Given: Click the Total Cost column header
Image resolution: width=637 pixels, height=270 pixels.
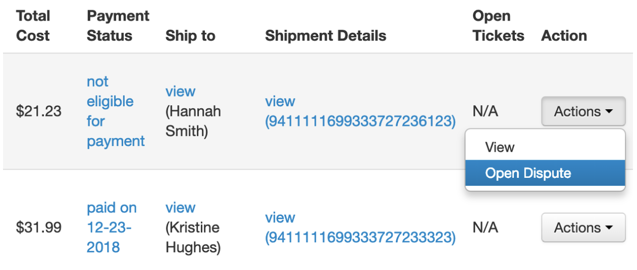Looking at the screenshot, I should click(x=33, y=26).
